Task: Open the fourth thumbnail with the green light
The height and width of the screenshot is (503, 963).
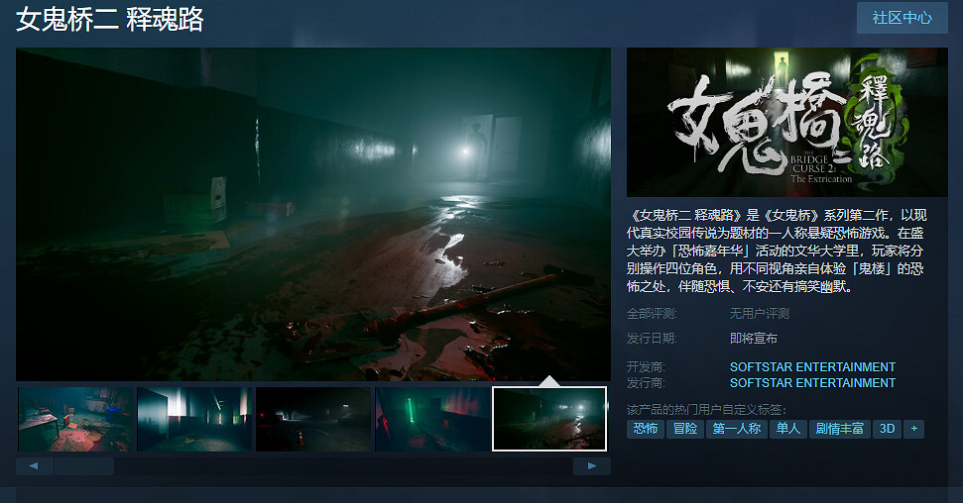Action: click(432, 419)
